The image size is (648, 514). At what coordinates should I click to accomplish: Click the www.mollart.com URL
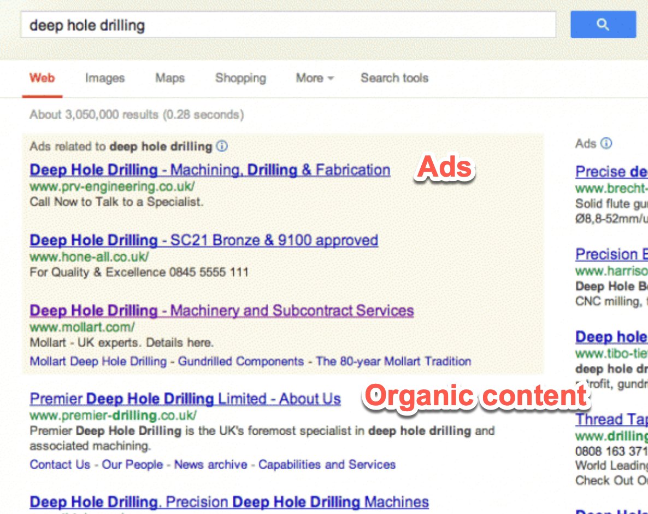[x=83, y=327]
